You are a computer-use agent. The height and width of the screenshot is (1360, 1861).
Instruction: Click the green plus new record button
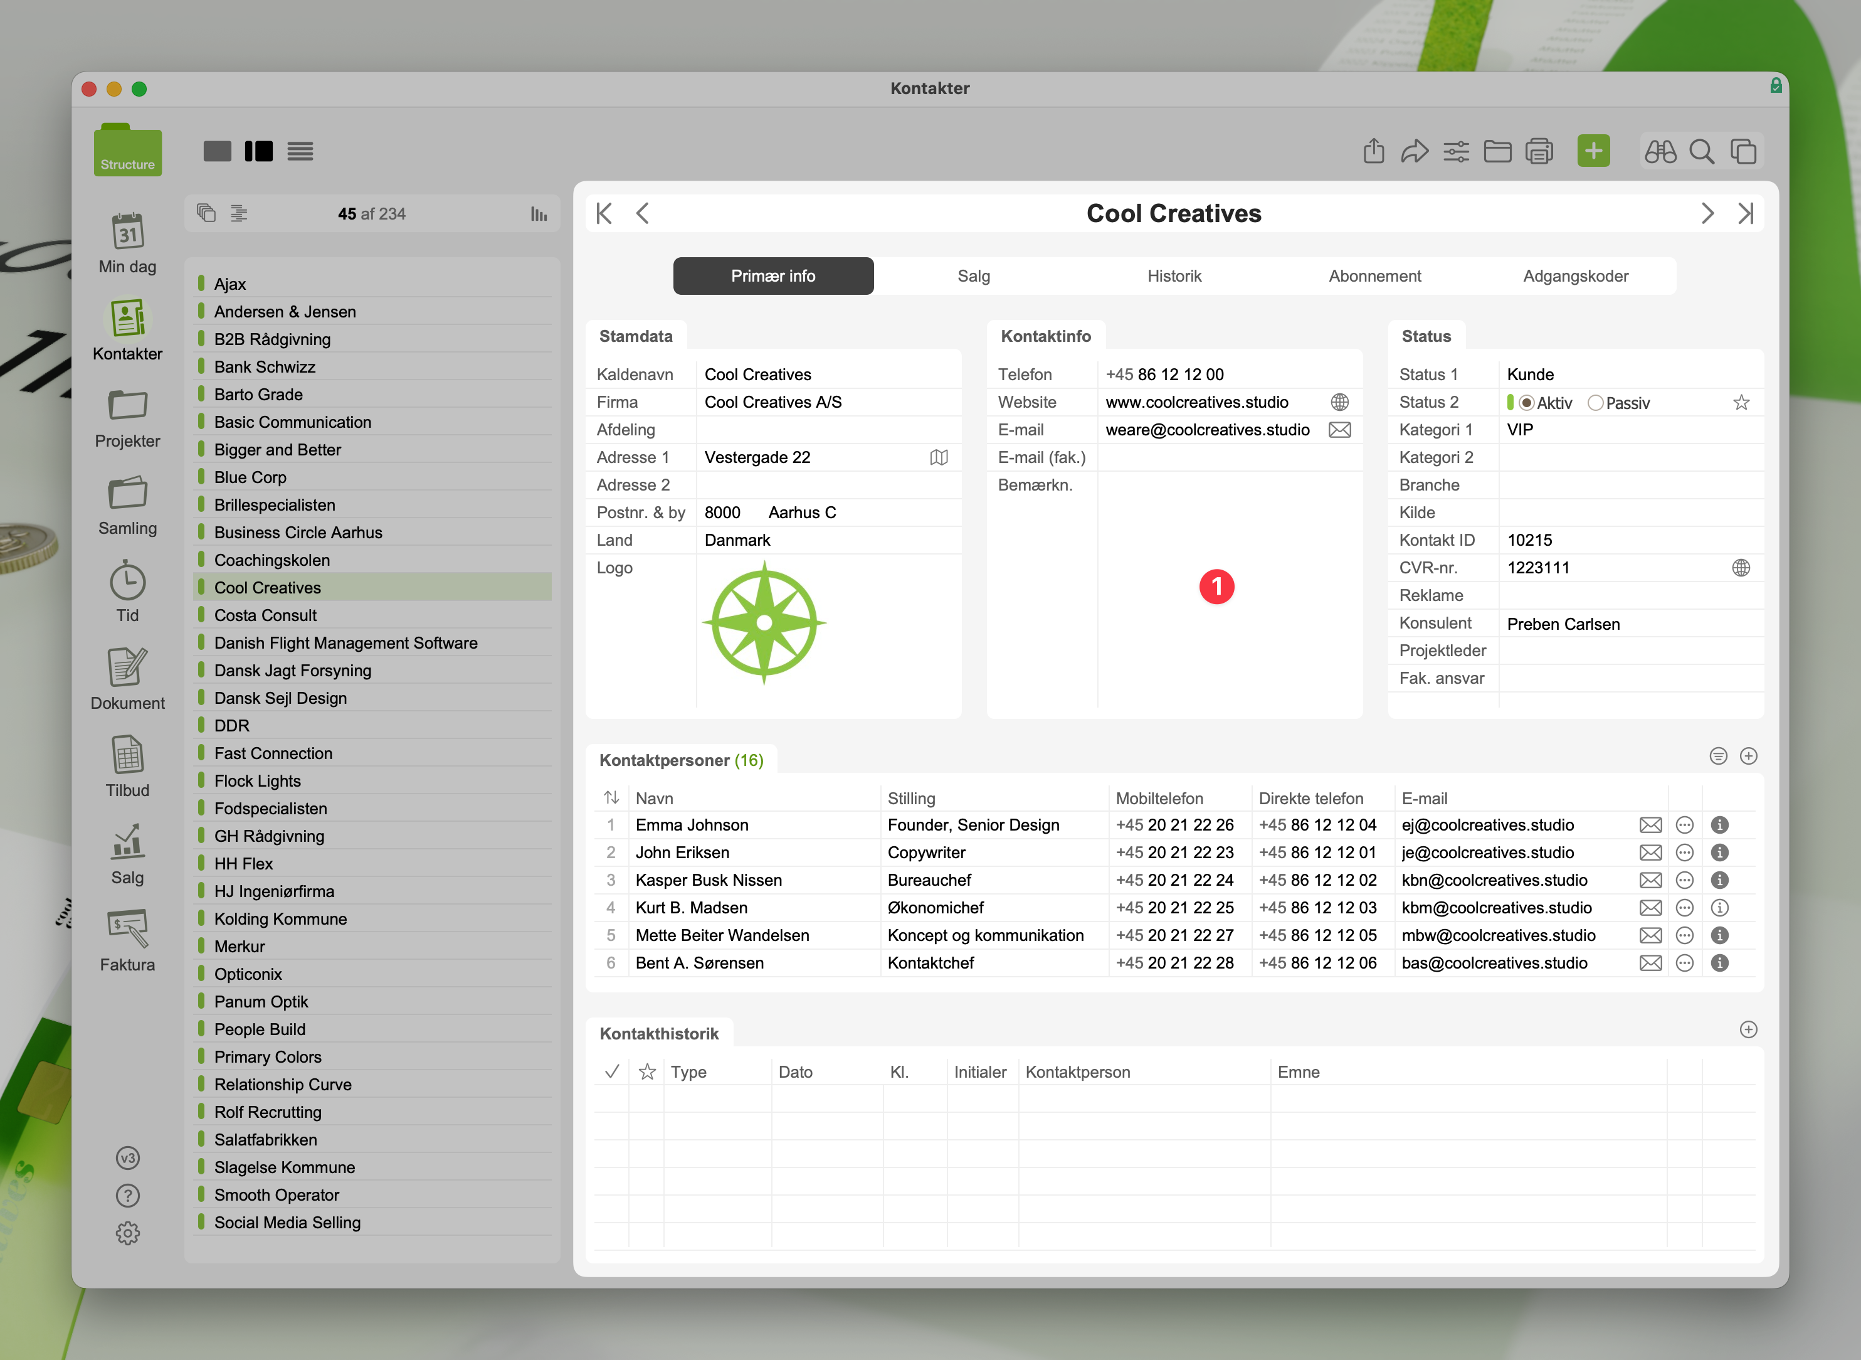1593,151
